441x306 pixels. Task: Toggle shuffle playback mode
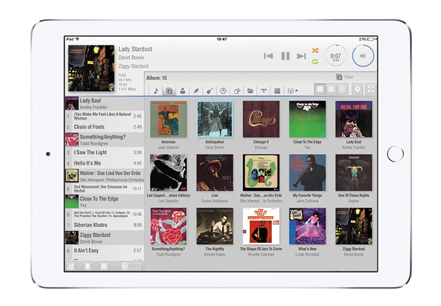coord(315,51)
